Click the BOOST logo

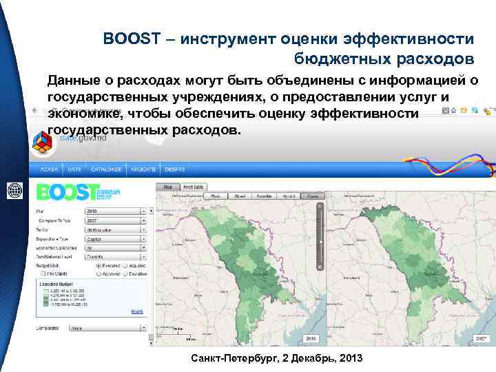(x=78, y=192)
